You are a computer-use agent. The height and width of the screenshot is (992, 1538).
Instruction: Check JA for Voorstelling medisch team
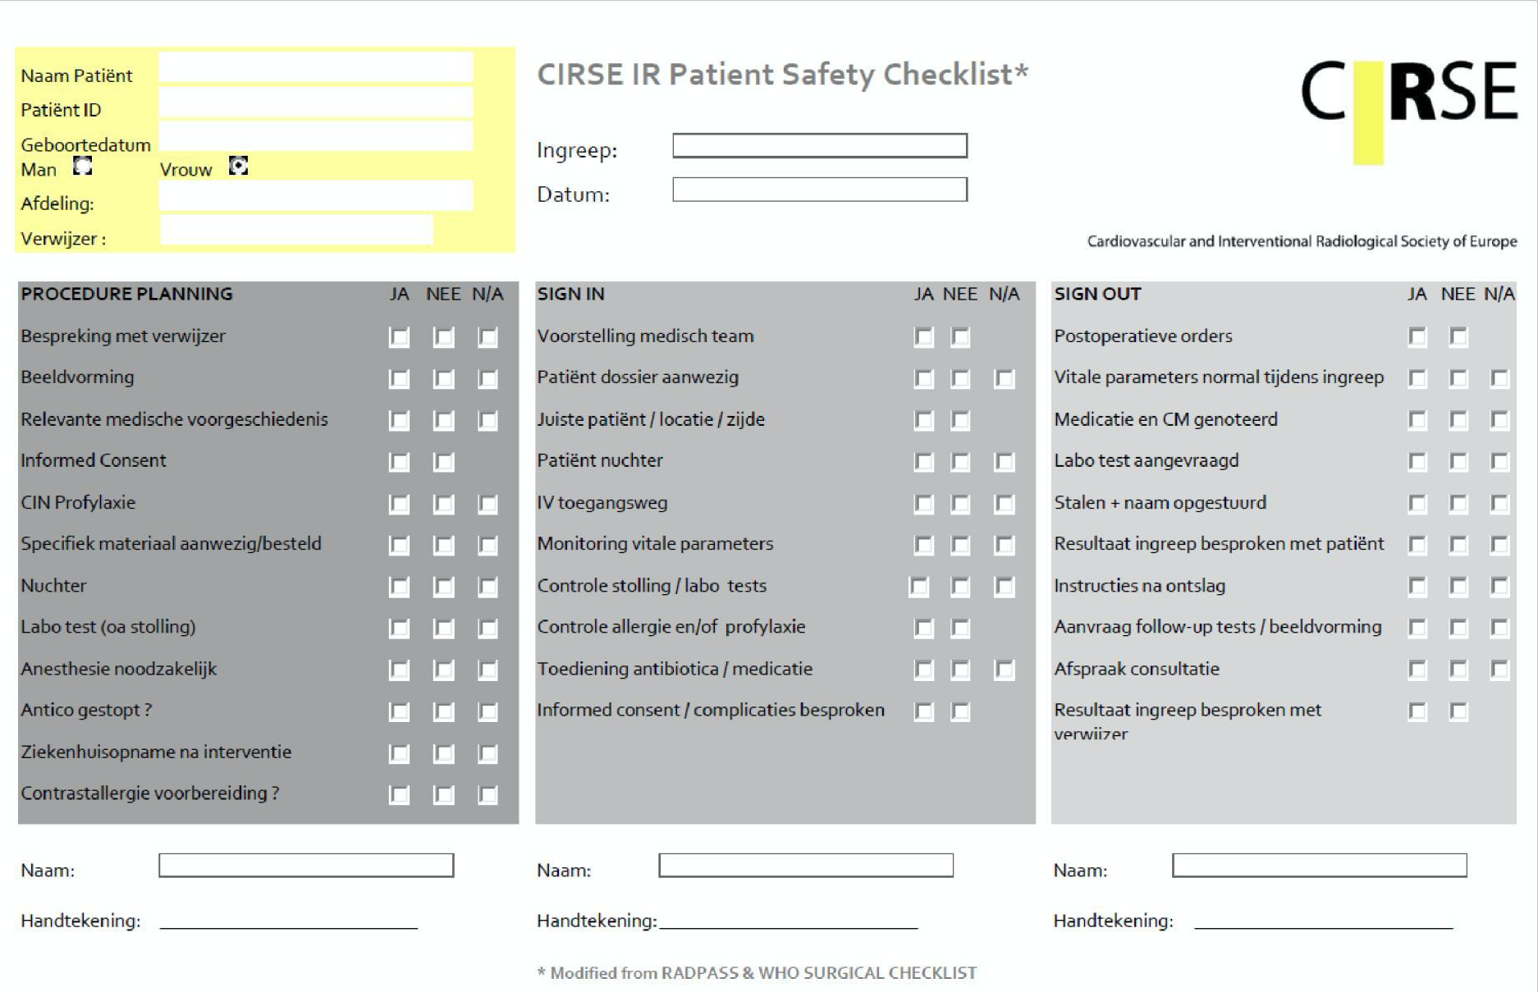[x=924, y=337]
